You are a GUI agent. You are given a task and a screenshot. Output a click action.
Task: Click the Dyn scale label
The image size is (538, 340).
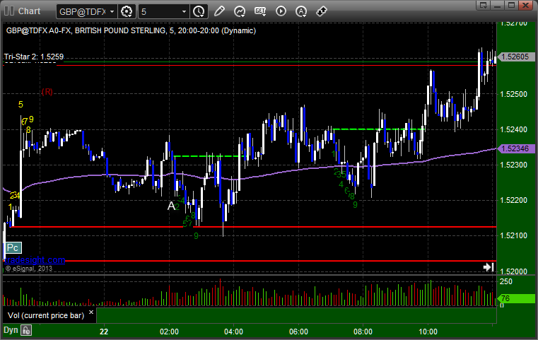pos(11,330)
